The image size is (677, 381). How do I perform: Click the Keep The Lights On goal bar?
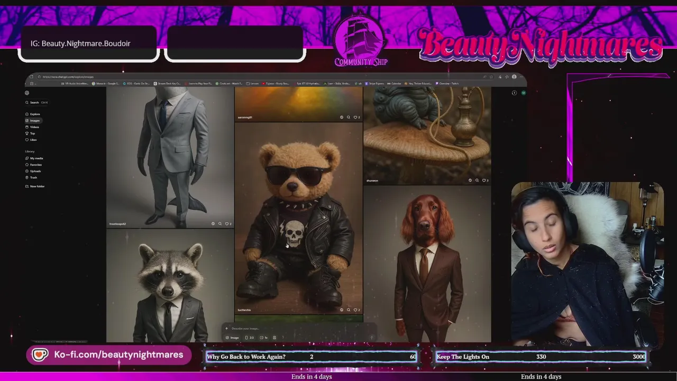point(541,357)
